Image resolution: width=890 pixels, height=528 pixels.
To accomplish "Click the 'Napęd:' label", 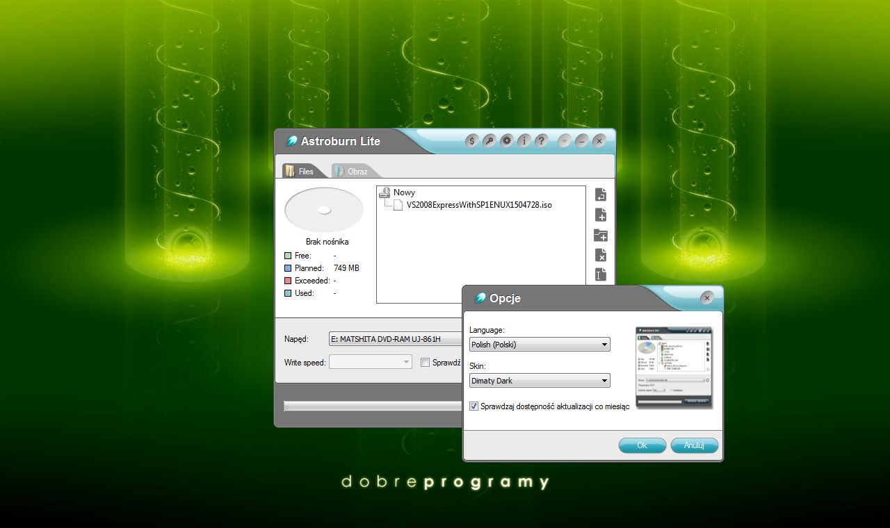I will point(296,339).
